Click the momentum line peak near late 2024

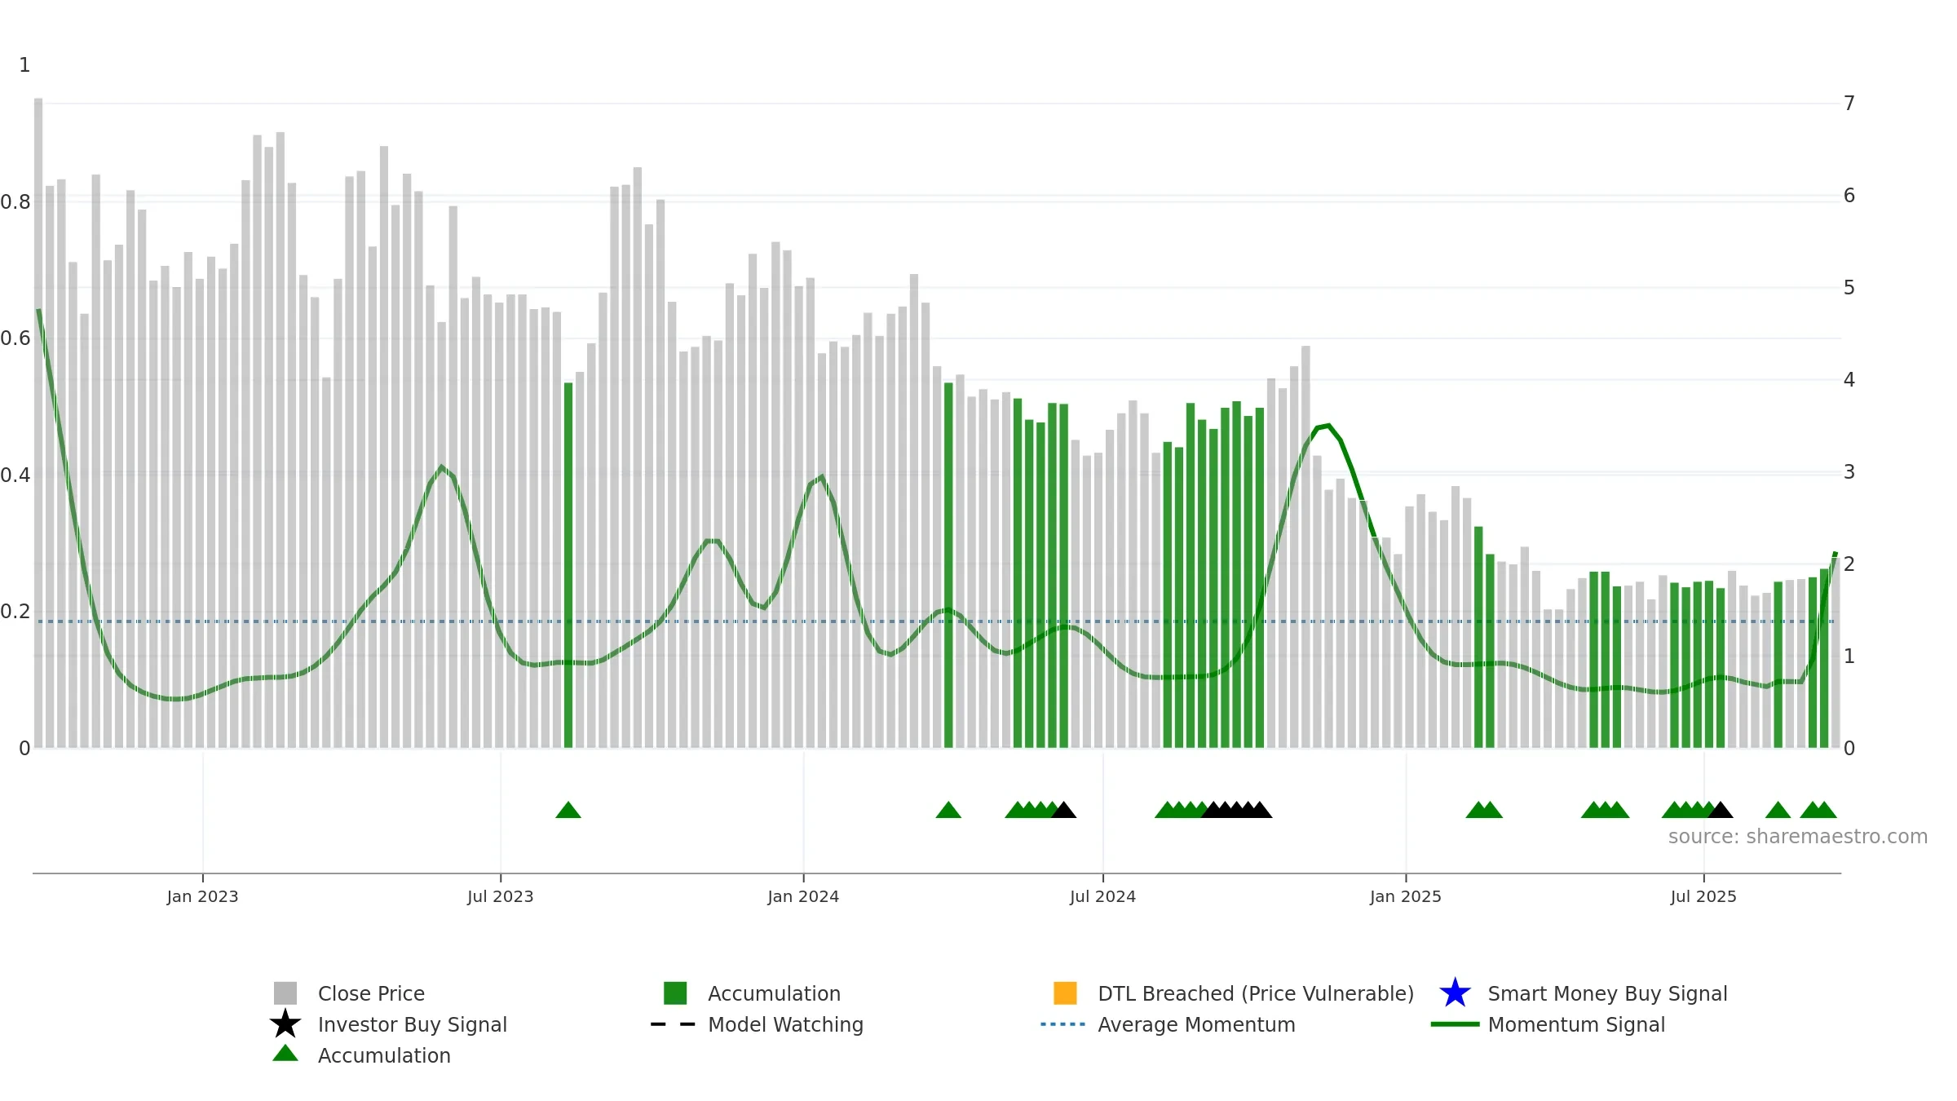pyautogui.click(x=1328, y=426)
